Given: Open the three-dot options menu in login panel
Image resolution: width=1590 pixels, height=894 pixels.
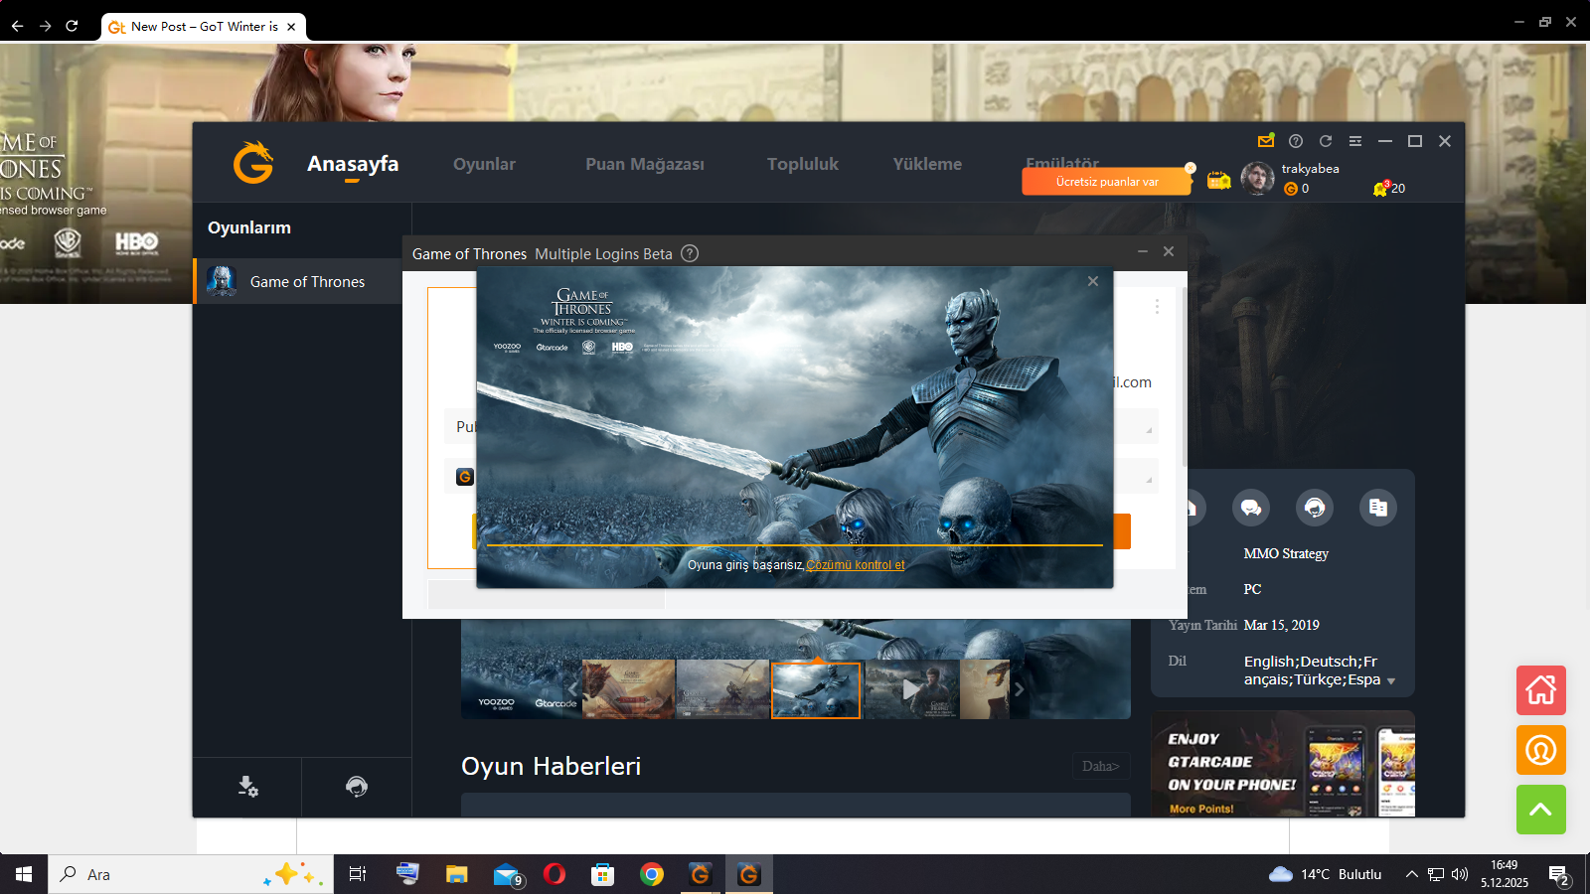Looking at the screenshot, I should (x=1157, y=307).
